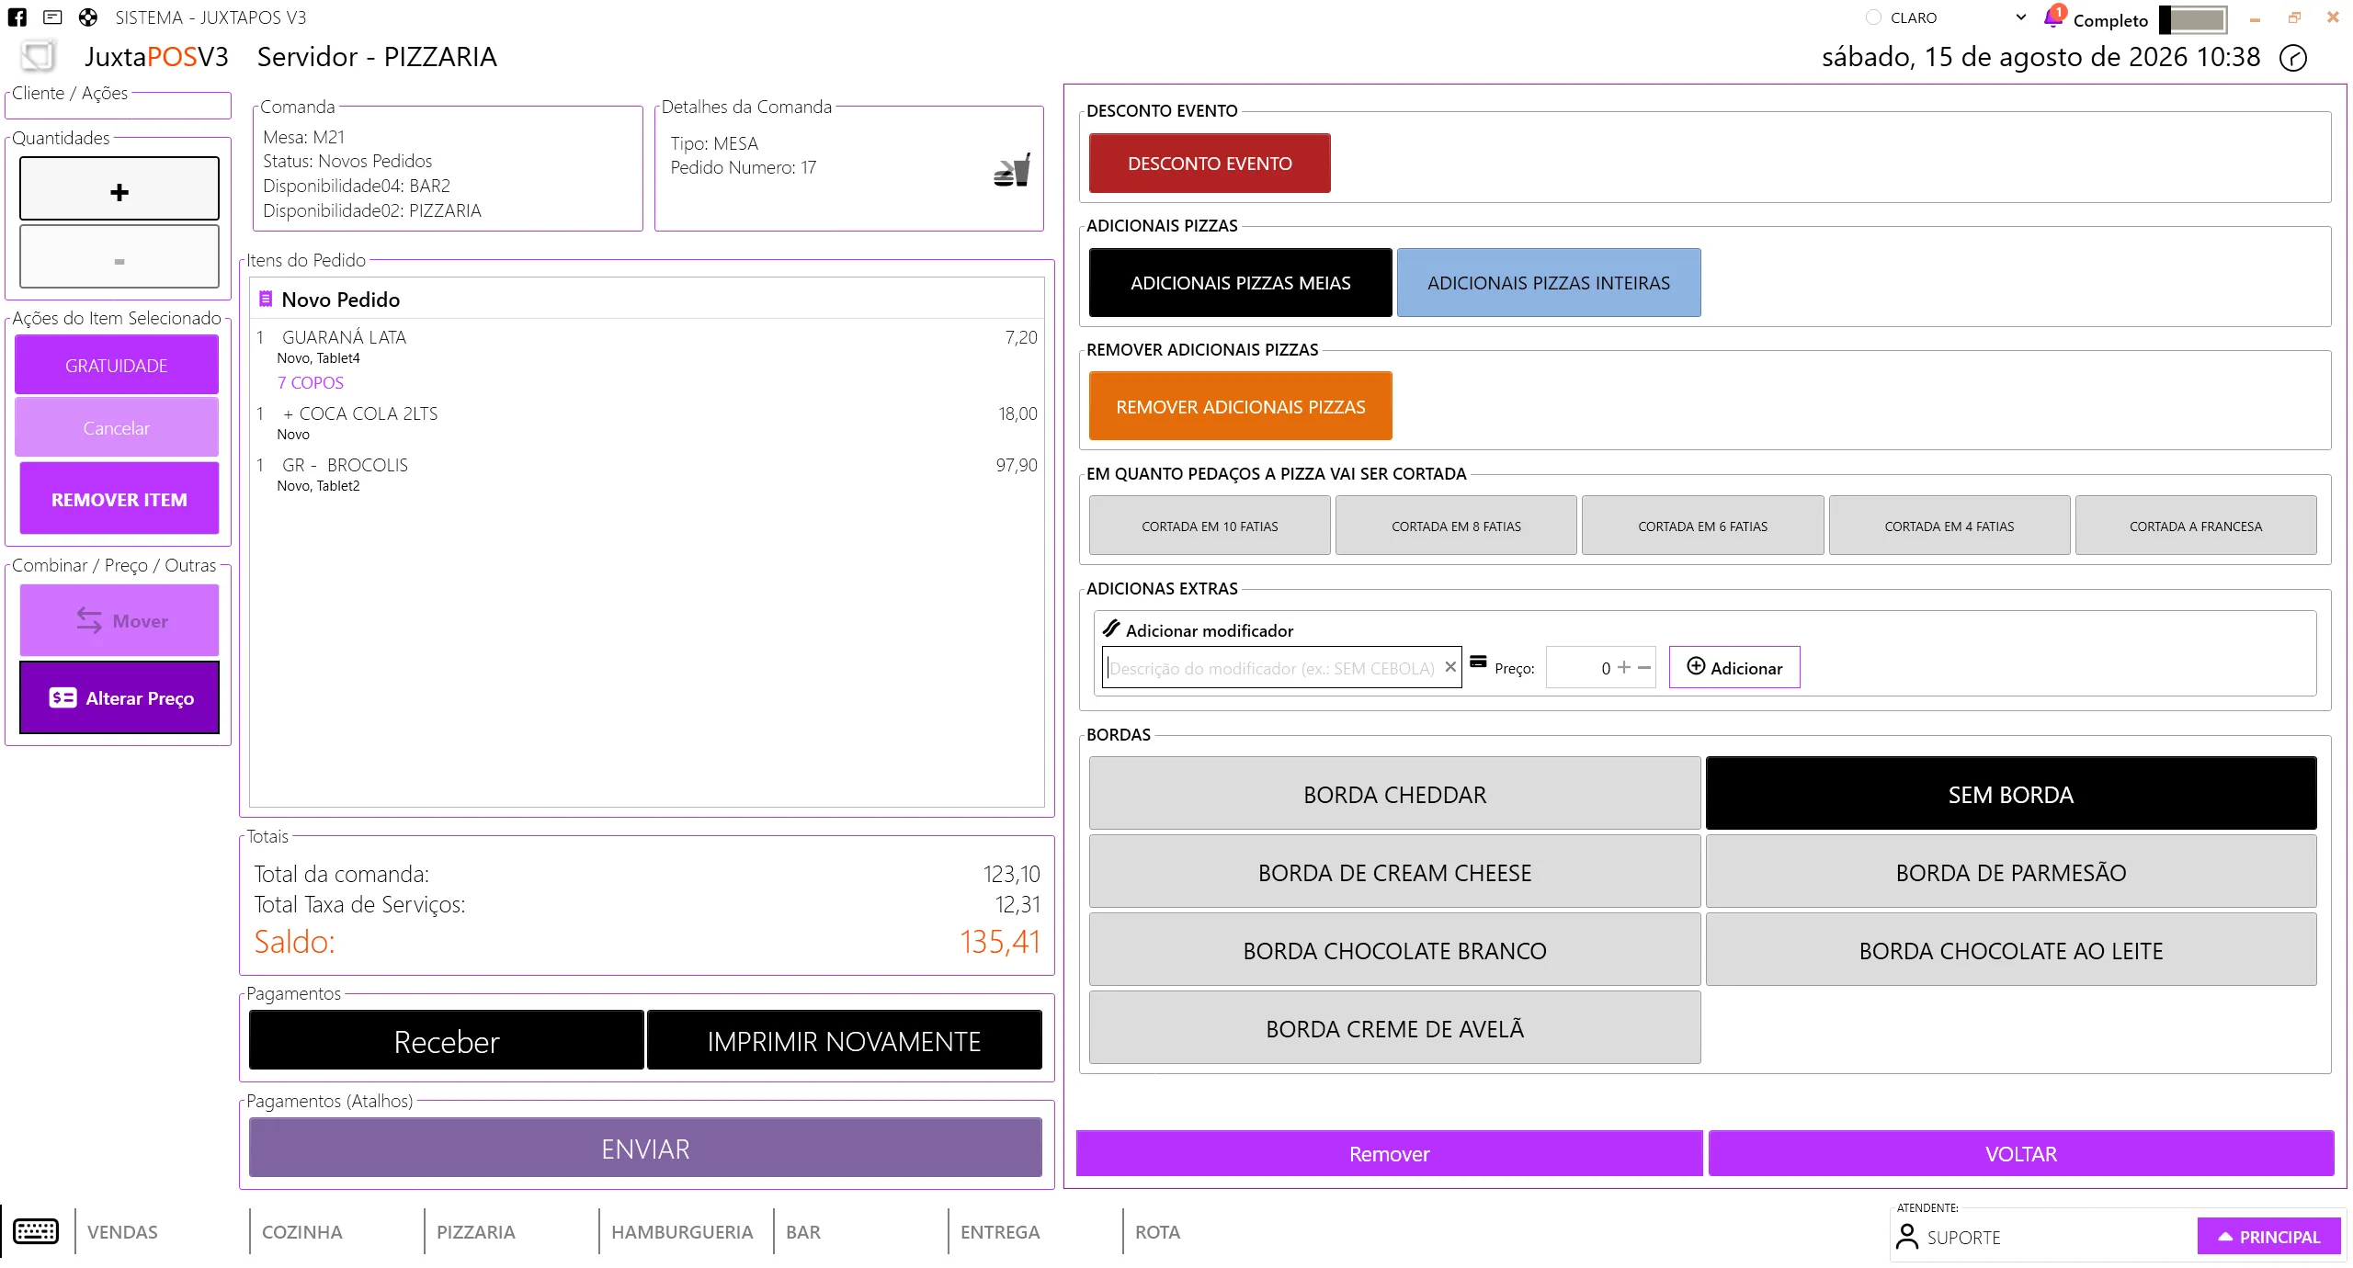Select BORDA CREME DE AVELÃ
2353x1268 pixels.
click(1395, 1028)
